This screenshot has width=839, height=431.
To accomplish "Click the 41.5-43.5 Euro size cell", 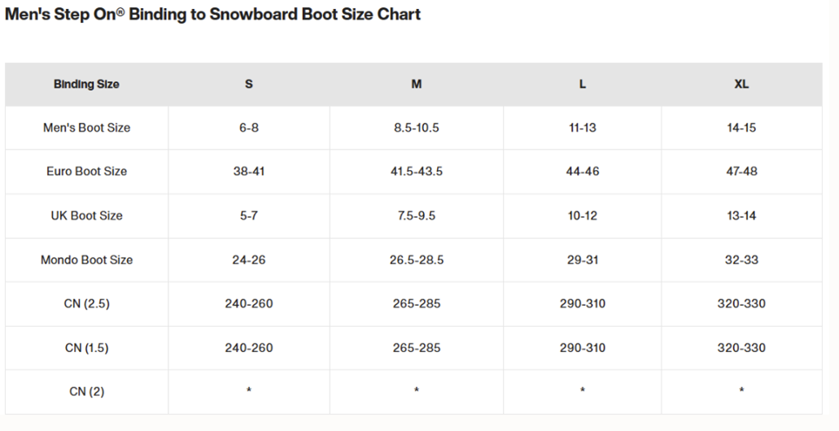I will [417, 171].
